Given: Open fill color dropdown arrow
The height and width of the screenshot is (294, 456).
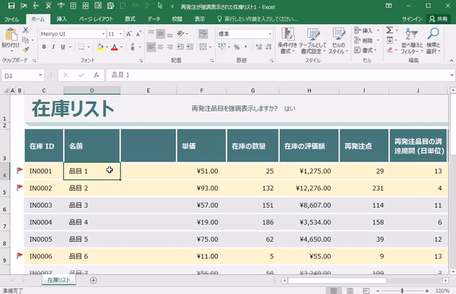Looking at the screenshot, I should pyautogui.click(x=106, y=47).
